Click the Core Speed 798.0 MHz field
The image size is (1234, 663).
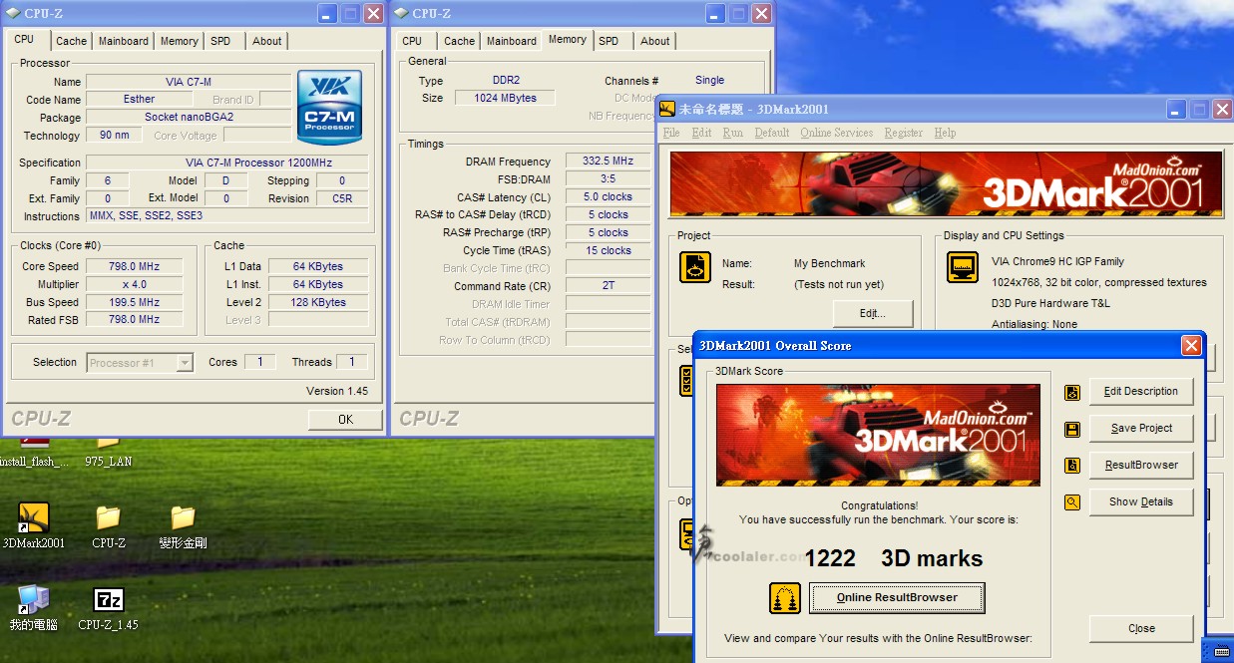(135, 267)
